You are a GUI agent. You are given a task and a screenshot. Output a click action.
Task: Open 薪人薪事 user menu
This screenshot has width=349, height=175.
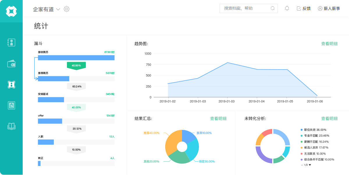(329, 8)
